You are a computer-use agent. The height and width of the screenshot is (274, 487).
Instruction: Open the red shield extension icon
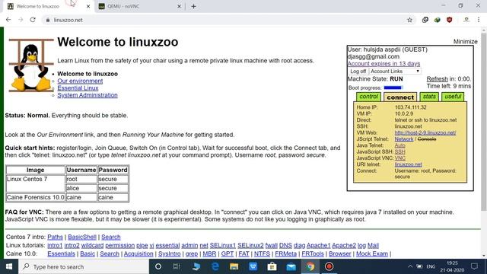click(x=450, y=20)
